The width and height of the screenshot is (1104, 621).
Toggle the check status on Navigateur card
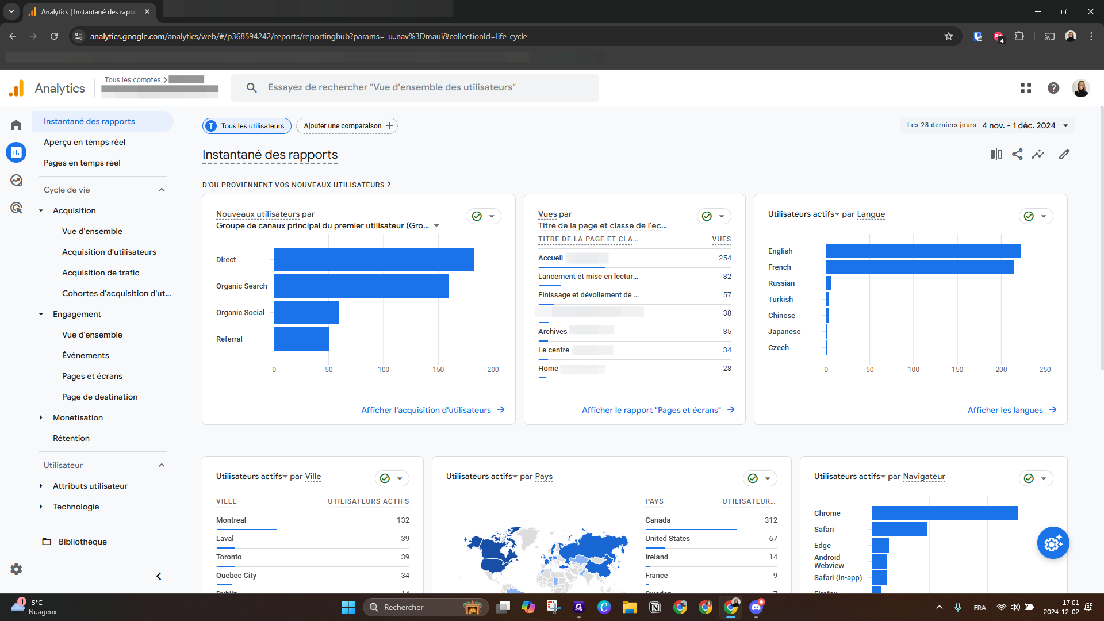pyautogui.click(x=1029, y=478)
